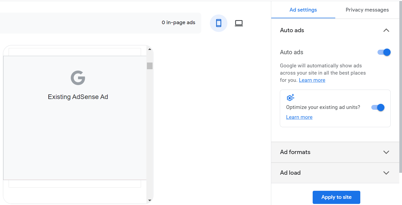Viewport: 402px width, 205px height.
Task: Click the 0 in-page ads label
Action: pyautogui.click(x=178, y=23)
